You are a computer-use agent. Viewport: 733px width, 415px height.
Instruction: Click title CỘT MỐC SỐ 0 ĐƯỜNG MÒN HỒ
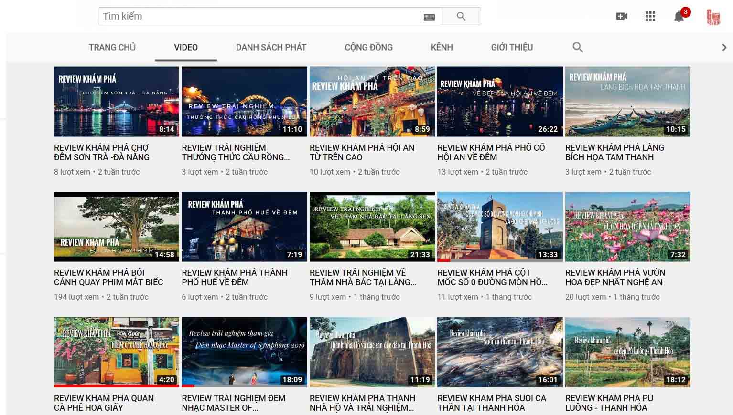(x=493, y=278)
